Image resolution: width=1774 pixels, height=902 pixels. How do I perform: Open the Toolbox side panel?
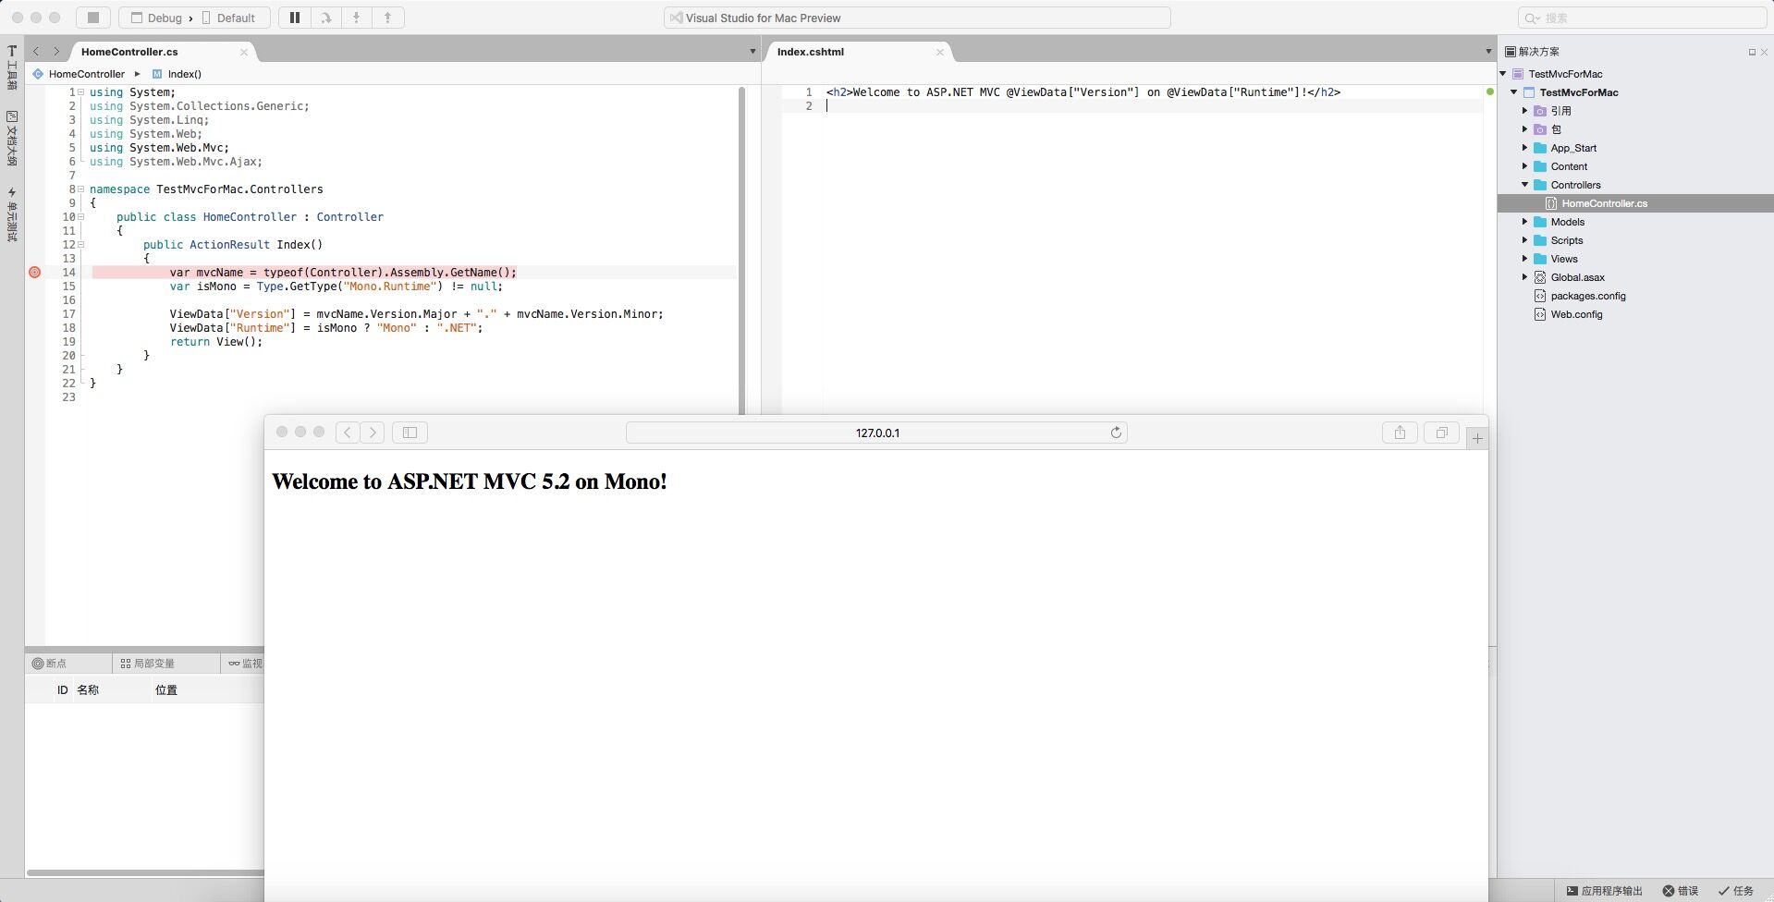click(12, 67)
